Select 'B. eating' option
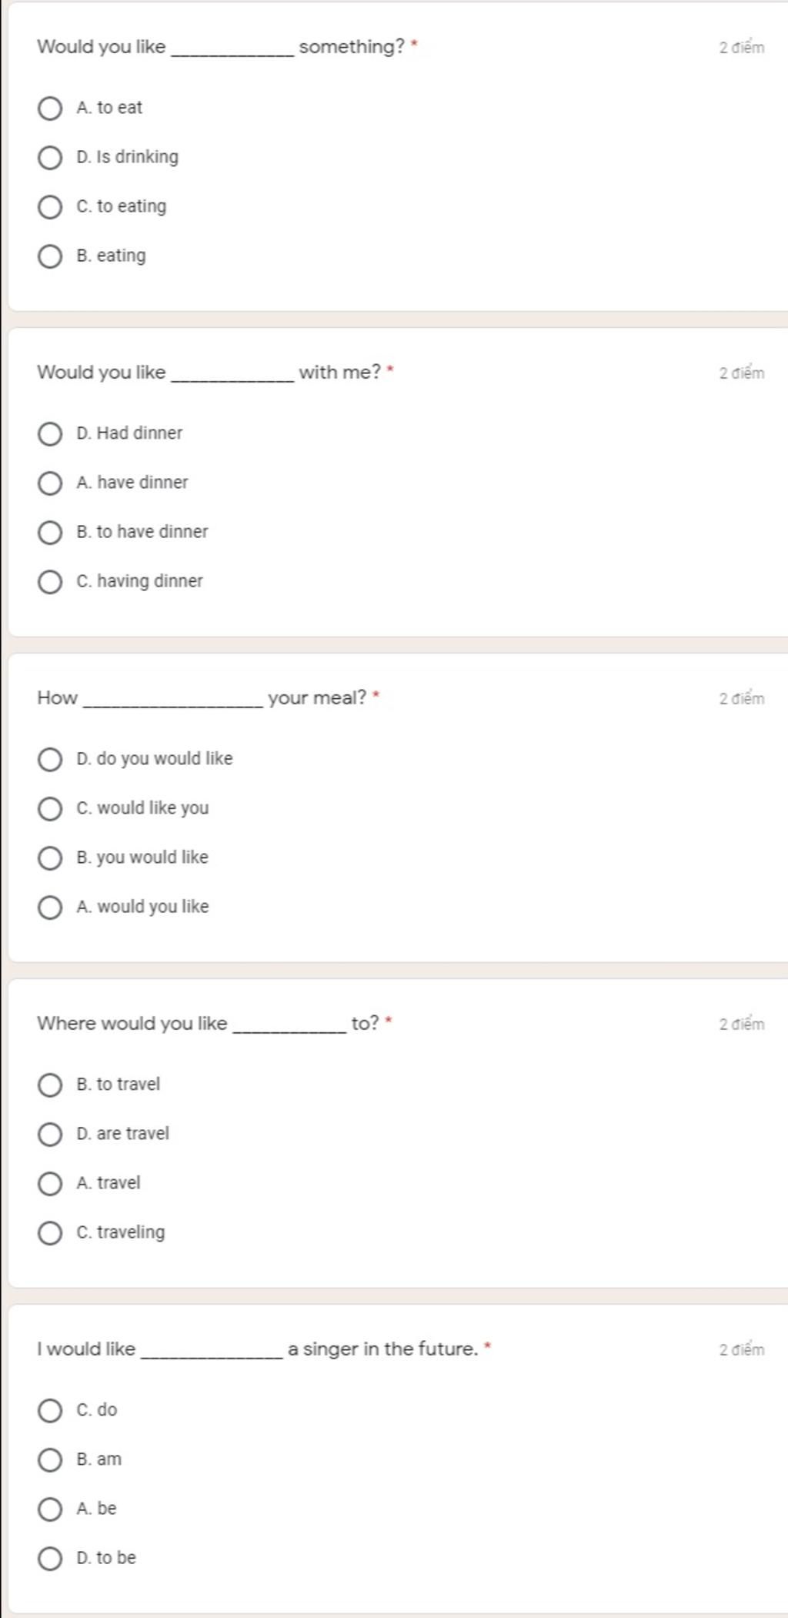This screenshot has width=788, height=1618. 50,256
